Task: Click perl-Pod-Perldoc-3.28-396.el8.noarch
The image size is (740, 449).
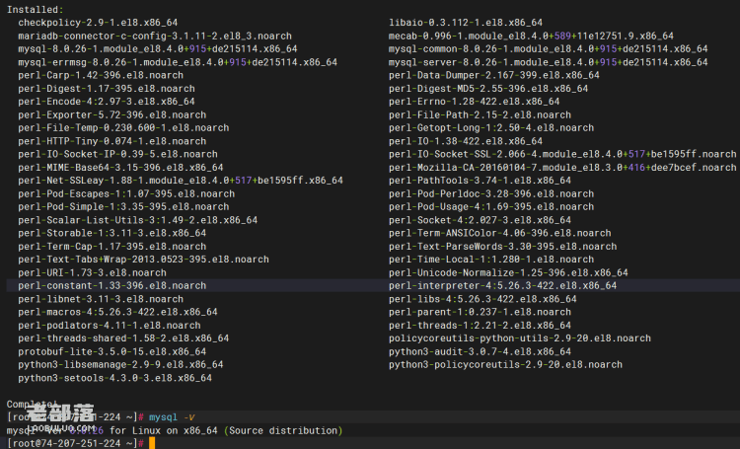Action: click(x=491, y=193)
